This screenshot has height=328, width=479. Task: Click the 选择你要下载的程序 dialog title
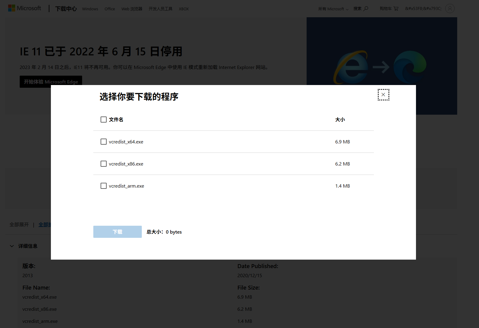pos(139,97)
